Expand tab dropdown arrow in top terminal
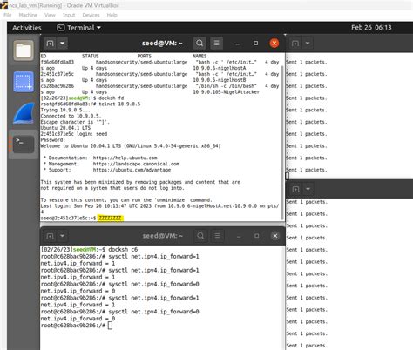Screen dimensions: 413x350 pos(62,44)
